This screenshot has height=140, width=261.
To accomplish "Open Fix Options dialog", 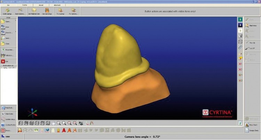I will click(73, 11).
